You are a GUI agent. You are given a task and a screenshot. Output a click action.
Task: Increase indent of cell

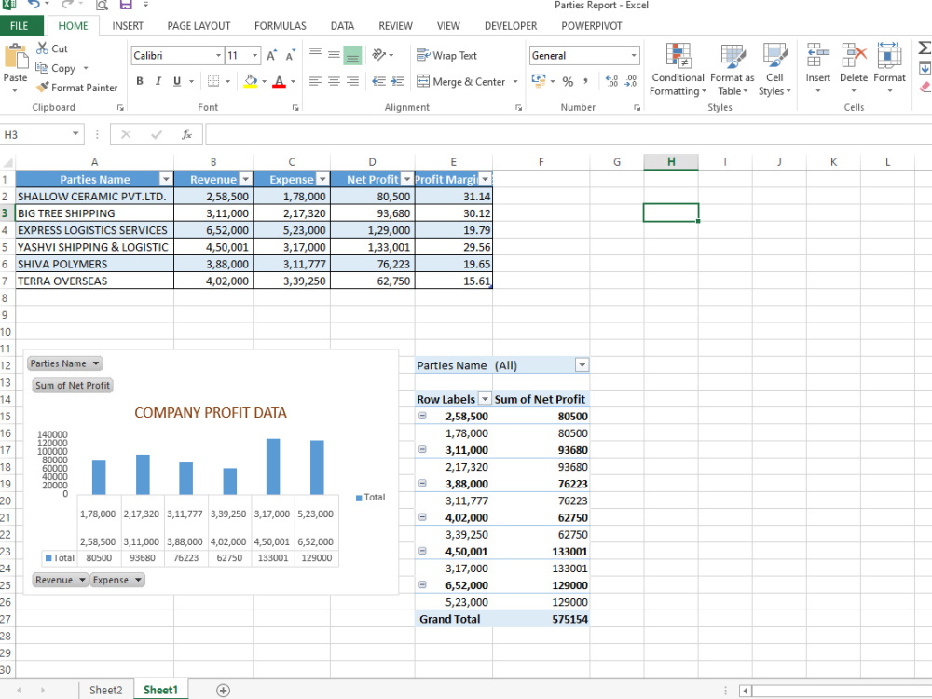point(398,81)
